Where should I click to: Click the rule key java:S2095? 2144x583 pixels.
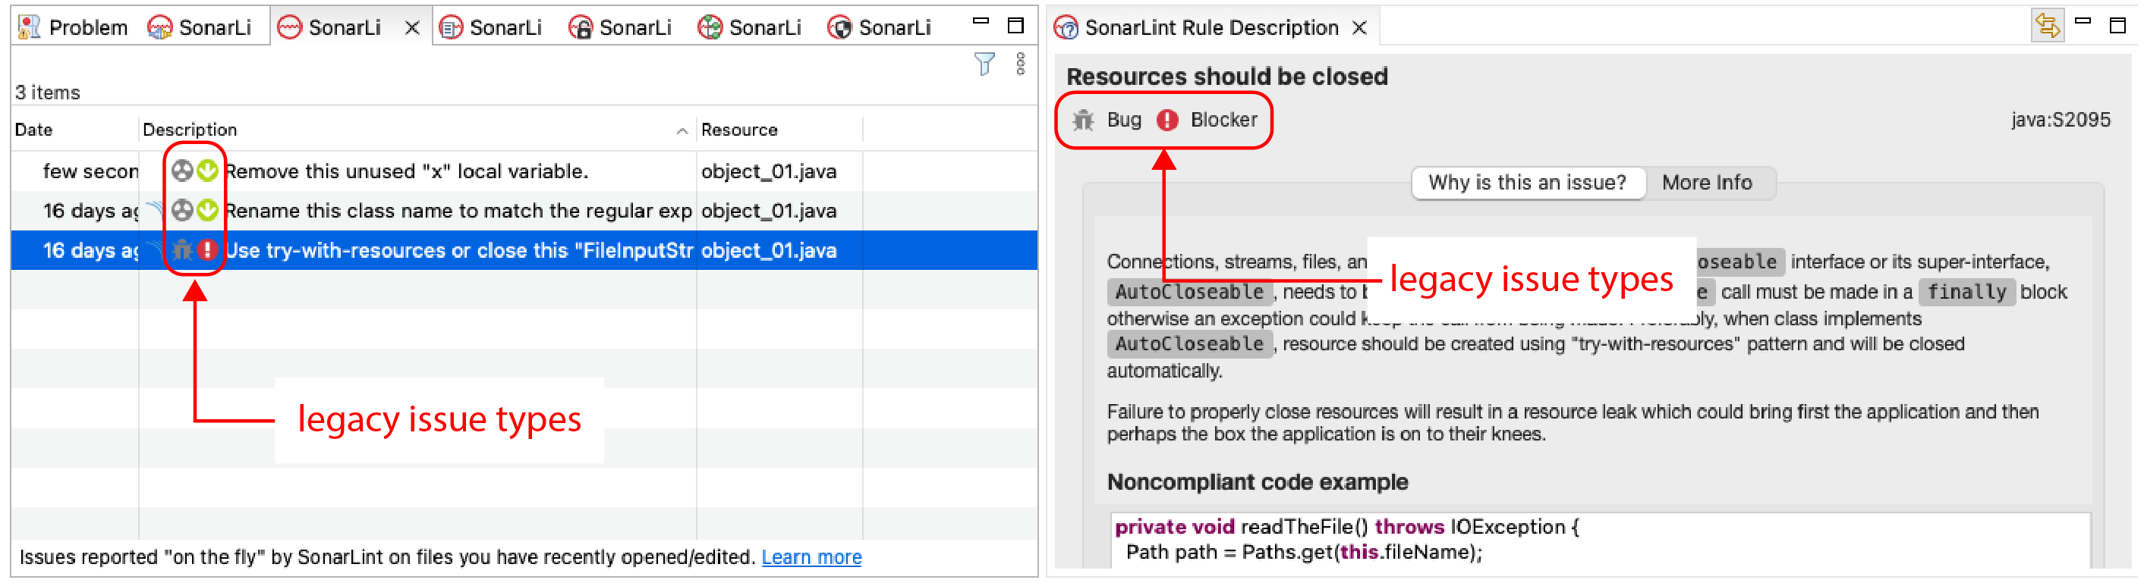click(x=2060, y=120)
